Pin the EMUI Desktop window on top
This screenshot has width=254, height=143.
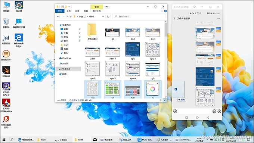[194, 7]
